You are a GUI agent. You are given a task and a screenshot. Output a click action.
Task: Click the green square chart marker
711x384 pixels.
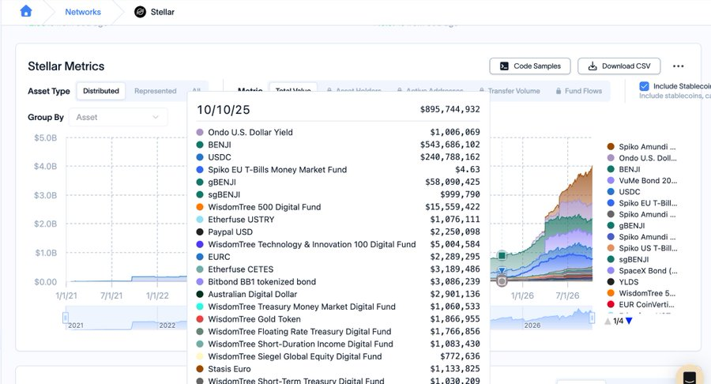(x=502, y=256)
